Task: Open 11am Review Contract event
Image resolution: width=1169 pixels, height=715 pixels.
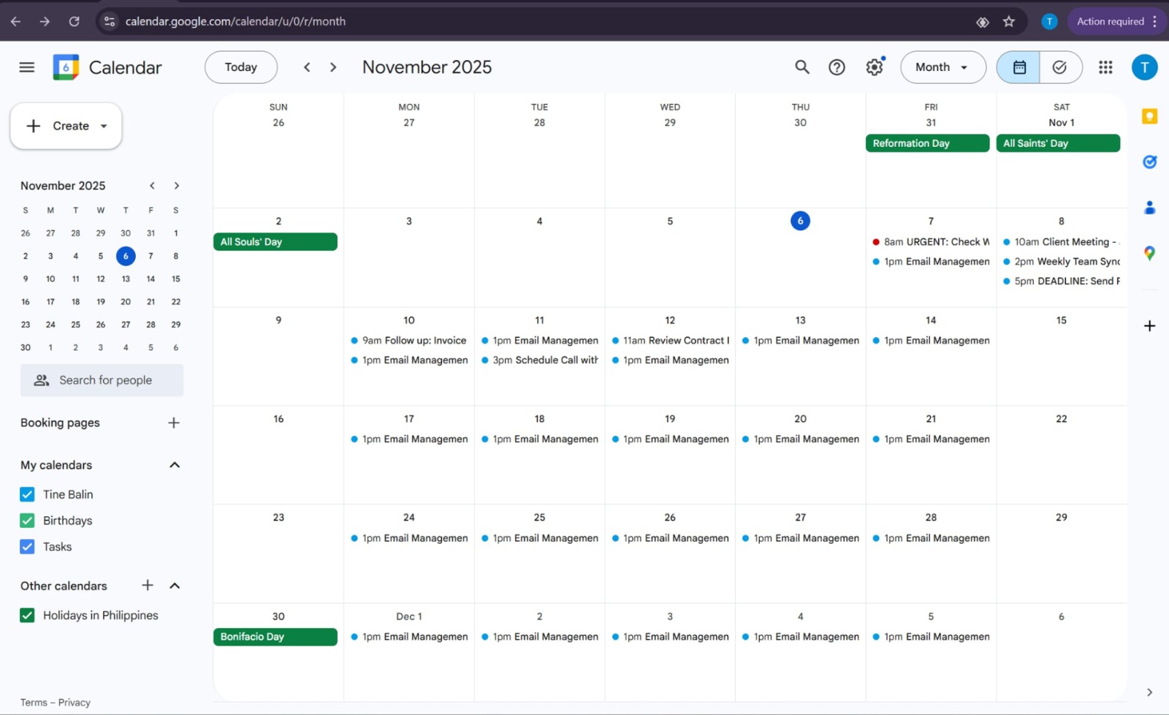Action: 670,341
